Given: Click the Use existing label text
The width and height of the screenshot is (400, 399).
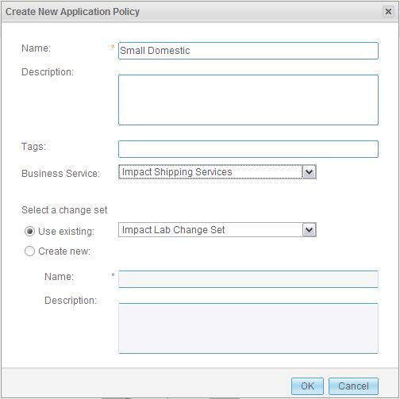Looking at the screenshot, I should (66, 232).
